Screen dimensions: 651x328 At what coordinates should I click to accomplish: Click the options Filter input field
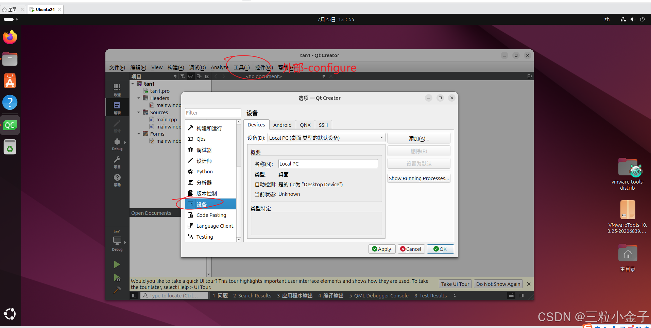click(x=213, y=113)
